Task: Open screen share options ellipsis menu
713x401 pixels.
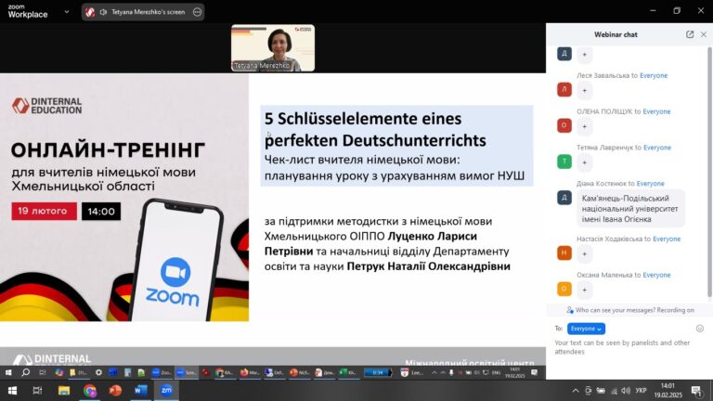Action: 197,12
